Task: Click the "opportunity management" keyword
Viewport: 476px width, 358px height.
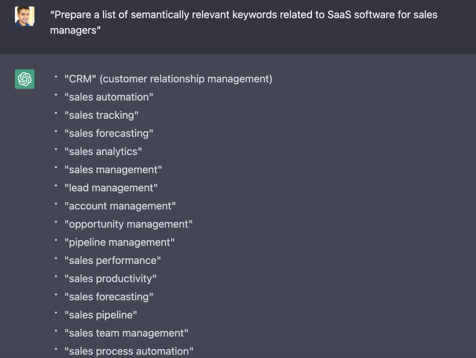Action: [x=129, y=224]
